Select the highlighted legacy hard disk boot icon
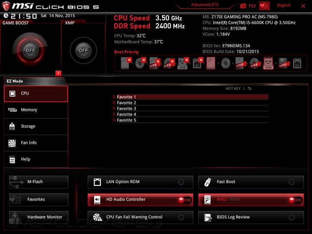Viewport: 312px width, 234px height. tap(211, 63)
